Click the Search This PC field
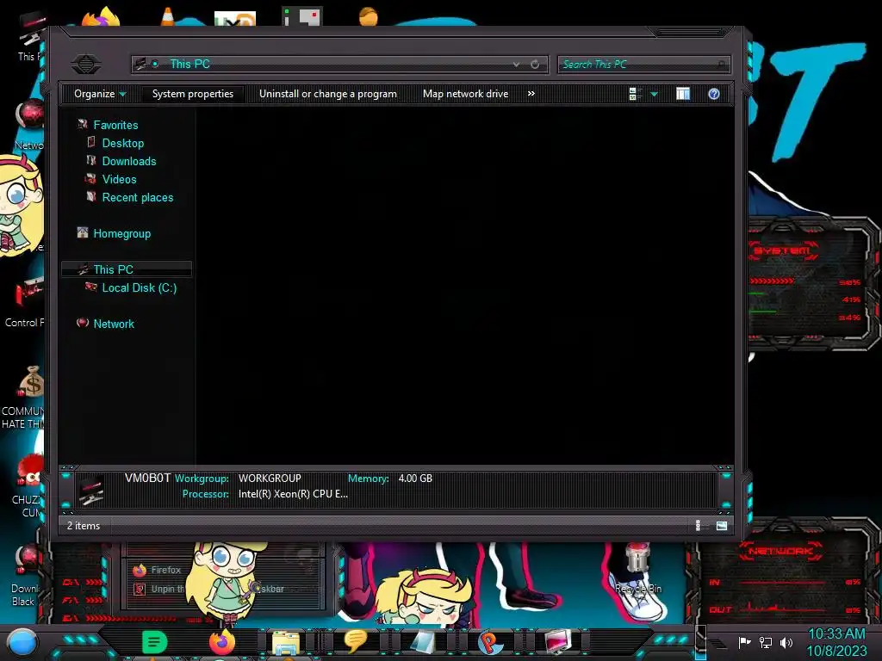The height and width of the screenshot is (661, 882). [x=644, y=64]
